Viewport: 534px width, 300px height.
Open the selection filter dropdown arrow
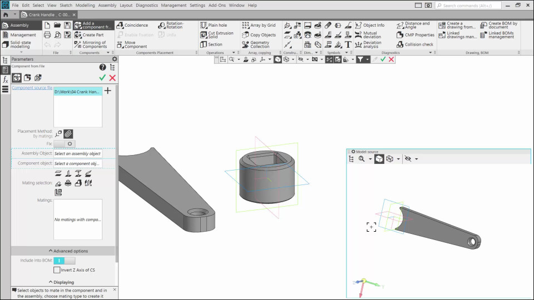click(x=368, y=59)
